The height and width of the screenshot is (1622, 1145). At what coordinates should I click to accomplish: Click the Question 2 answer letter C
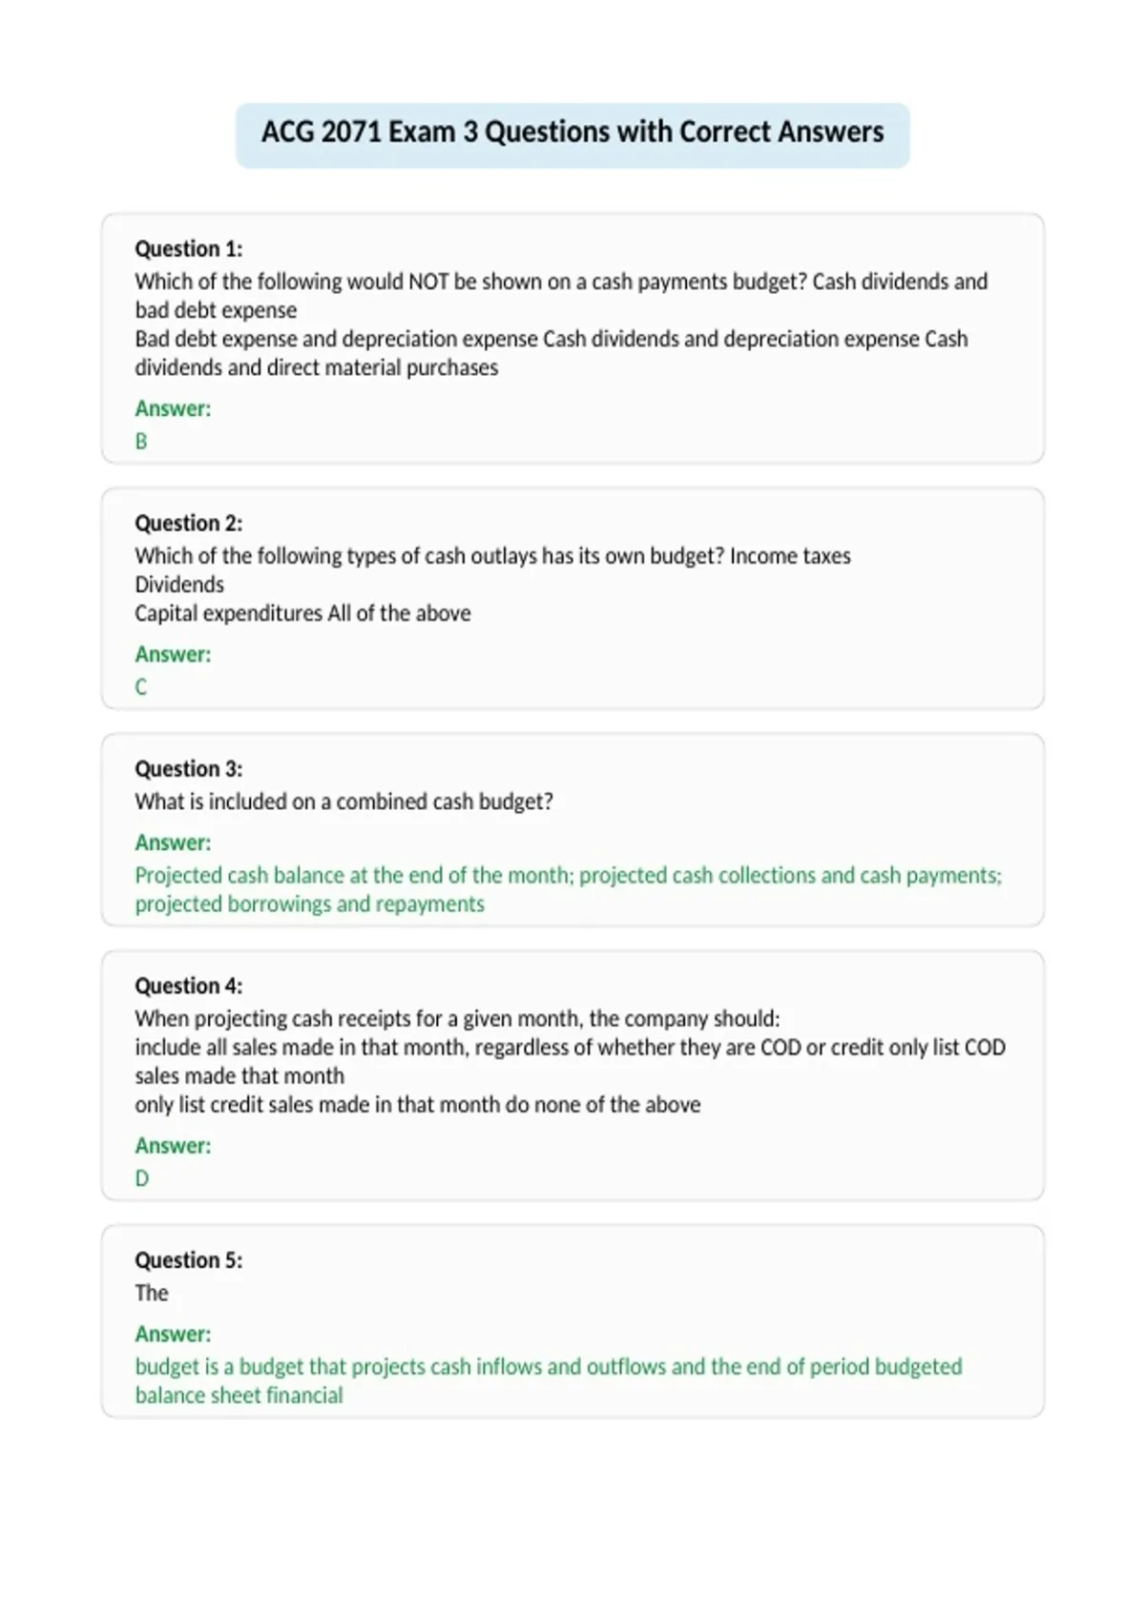coord(141,687)
